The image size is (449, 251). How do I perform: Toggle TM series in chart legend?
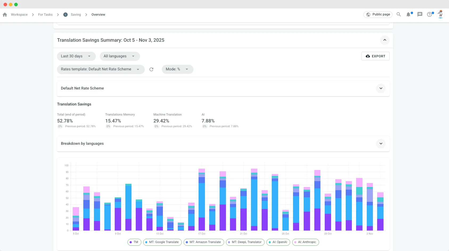[x=134, y=242]
